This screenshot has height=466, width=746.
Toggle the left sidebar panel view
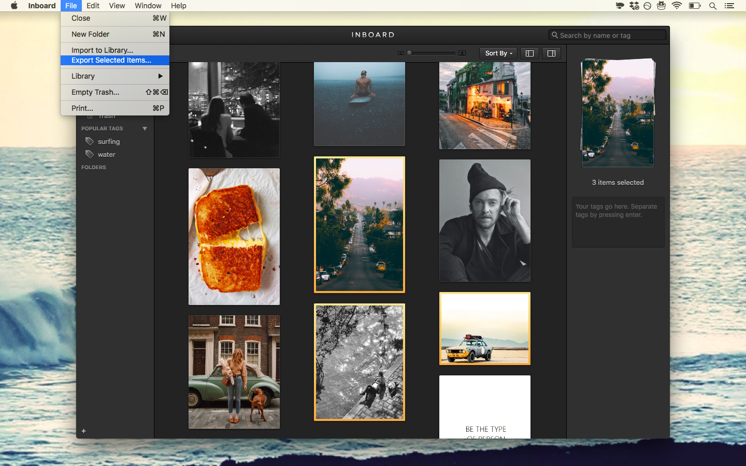[x=529, y=53]
